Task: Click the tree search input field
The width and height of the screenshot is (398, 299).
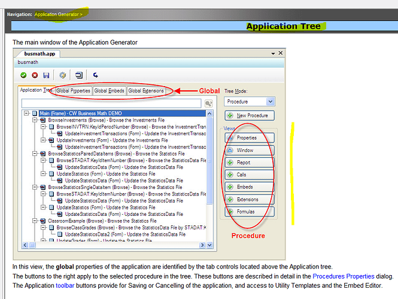Action: click(111, 103)
